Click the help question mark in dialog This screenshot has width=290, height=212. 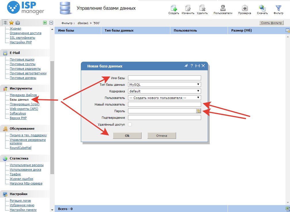pyautogui.click(x=192, y=66)
